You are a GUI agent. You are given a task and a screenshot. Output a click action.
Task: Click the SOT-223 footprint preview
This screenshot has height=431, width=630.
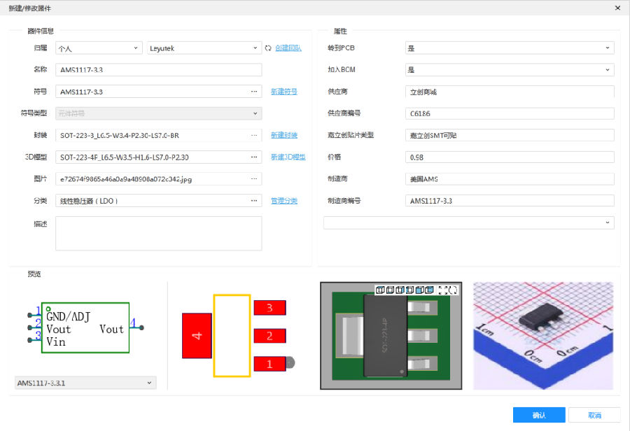[238, 336]
